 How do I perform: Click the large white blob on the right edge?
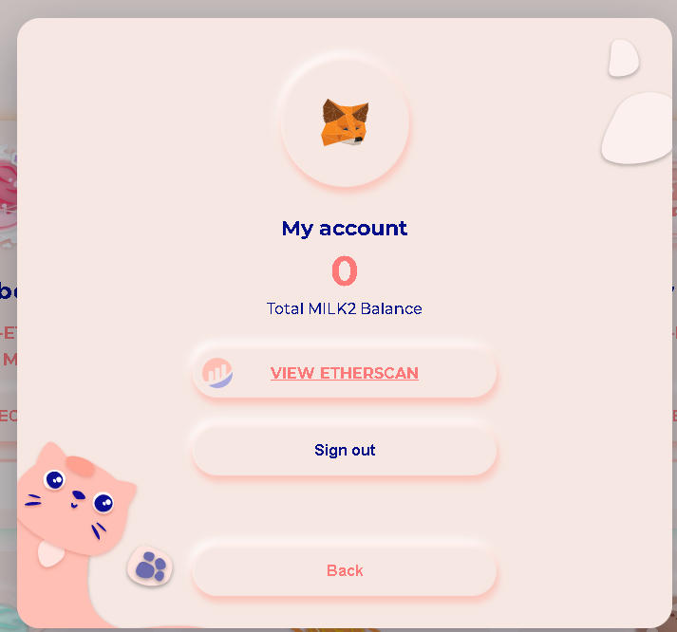(637, 128)
